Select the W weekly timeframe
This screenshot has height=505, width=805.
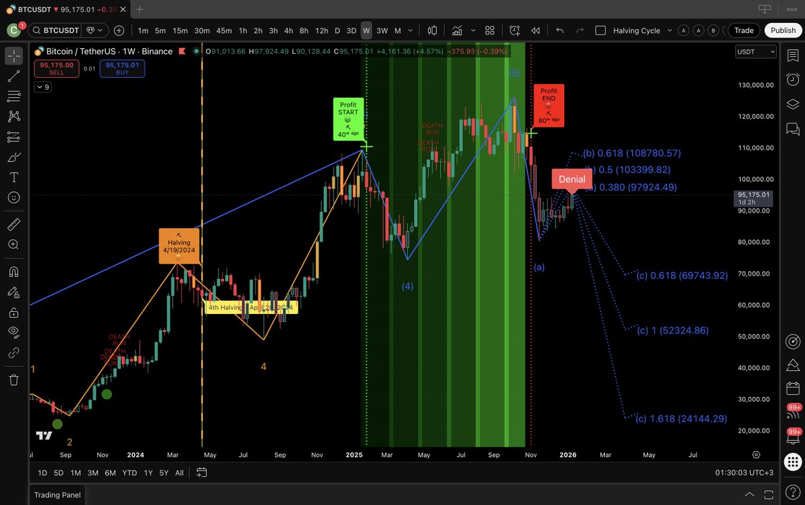click(366, 30)
